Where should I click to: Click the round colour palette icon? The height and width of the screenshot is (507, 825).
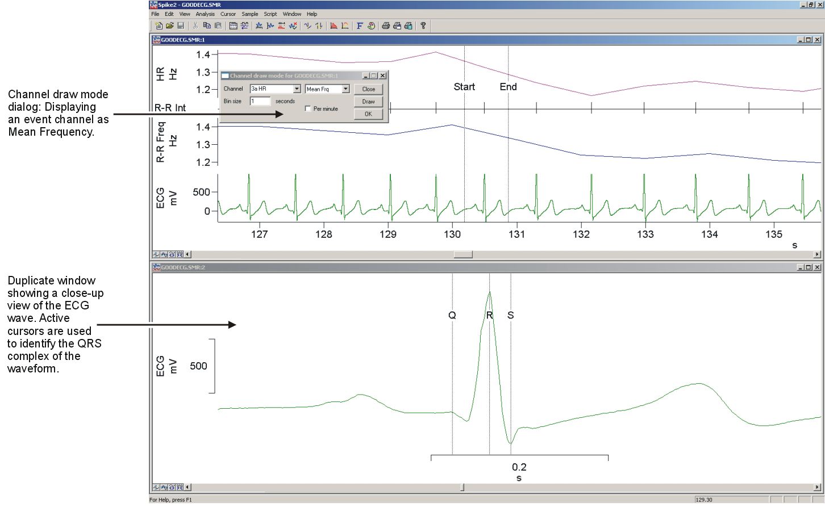coord(371,26)
